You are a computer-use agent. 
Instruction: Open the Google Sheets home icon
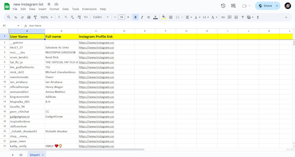point(7,7)
